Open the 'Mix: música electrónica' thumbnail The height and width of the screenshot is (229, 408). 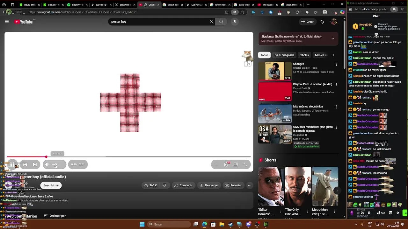(x=275, y=114)
